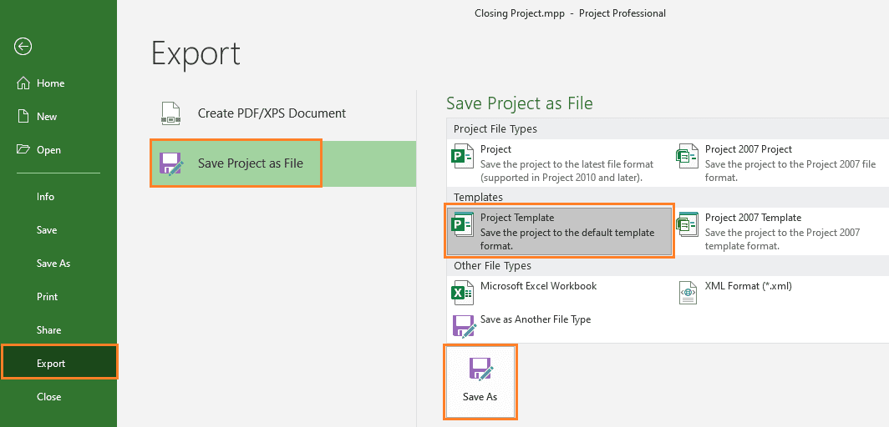The image size is (889, 427).
Task: Choose Save in the sidebar
Action: point(58,230)
